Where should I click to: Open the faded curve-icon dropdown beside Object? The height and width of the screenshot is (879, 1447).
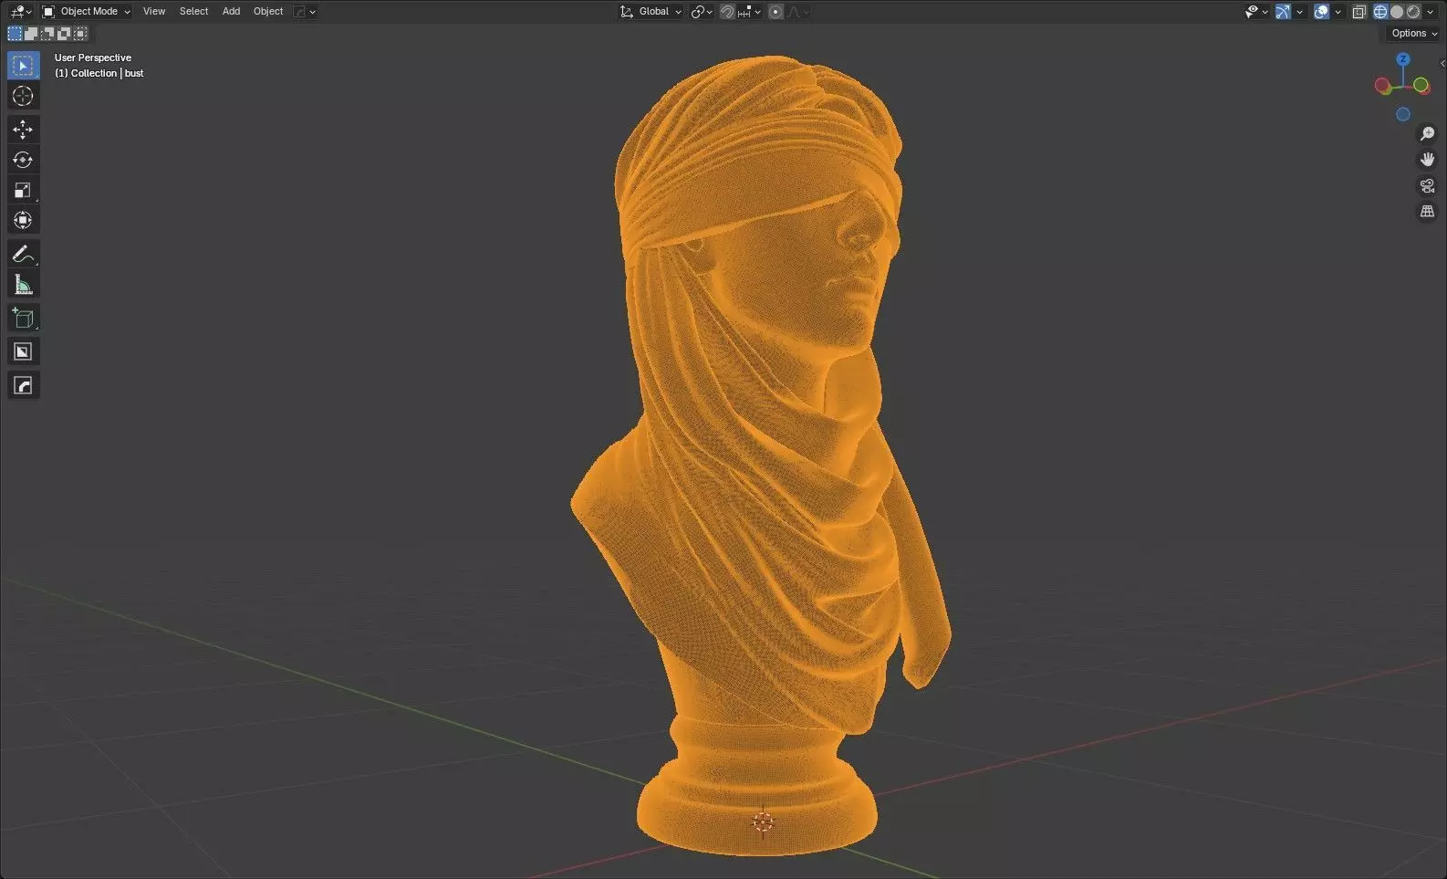tap(305, 12)
